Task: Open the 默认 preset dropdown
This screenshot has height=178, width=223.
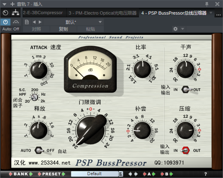Action: tap(74, 22)
